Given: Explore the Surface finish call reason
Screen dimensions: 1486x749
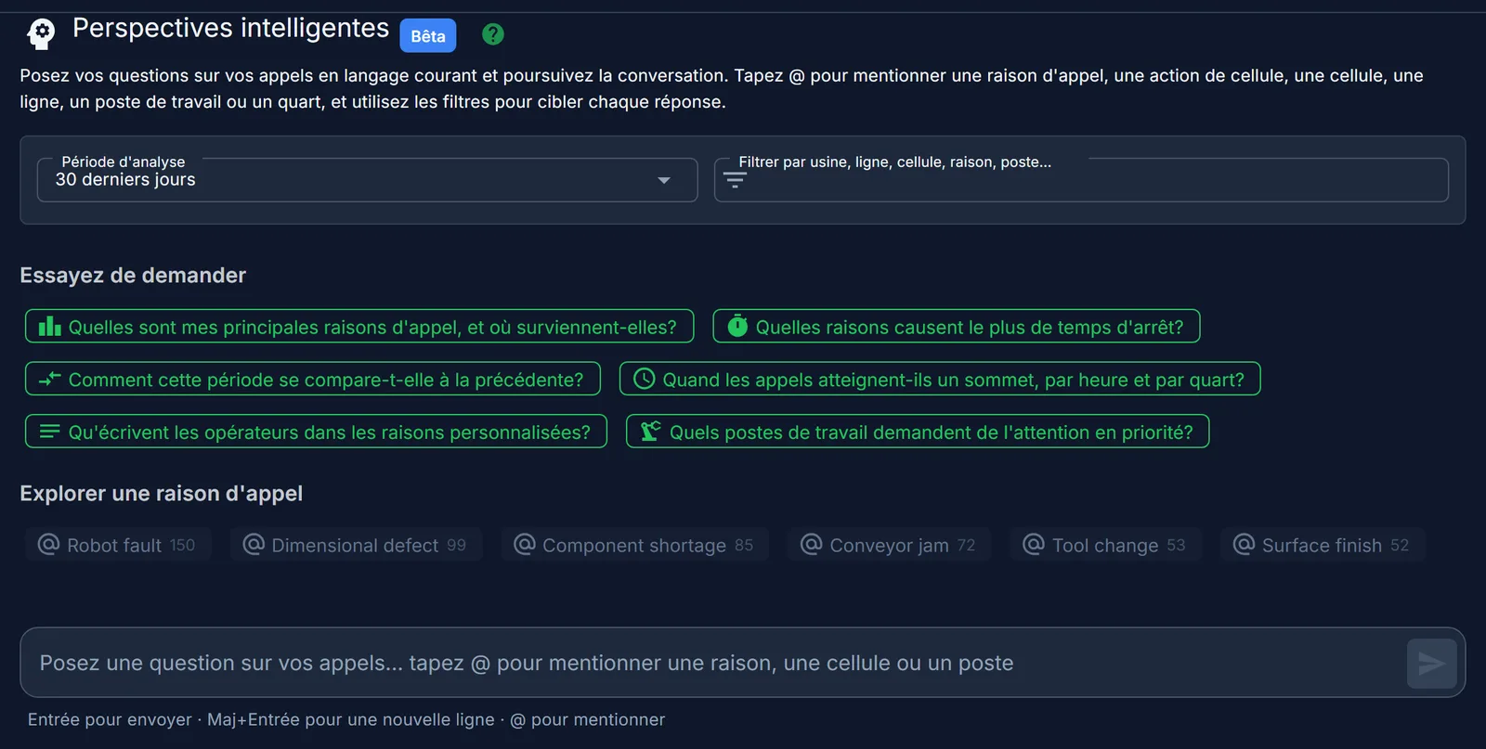Looking at the screenshot, I should click(x=1323, y=545).
